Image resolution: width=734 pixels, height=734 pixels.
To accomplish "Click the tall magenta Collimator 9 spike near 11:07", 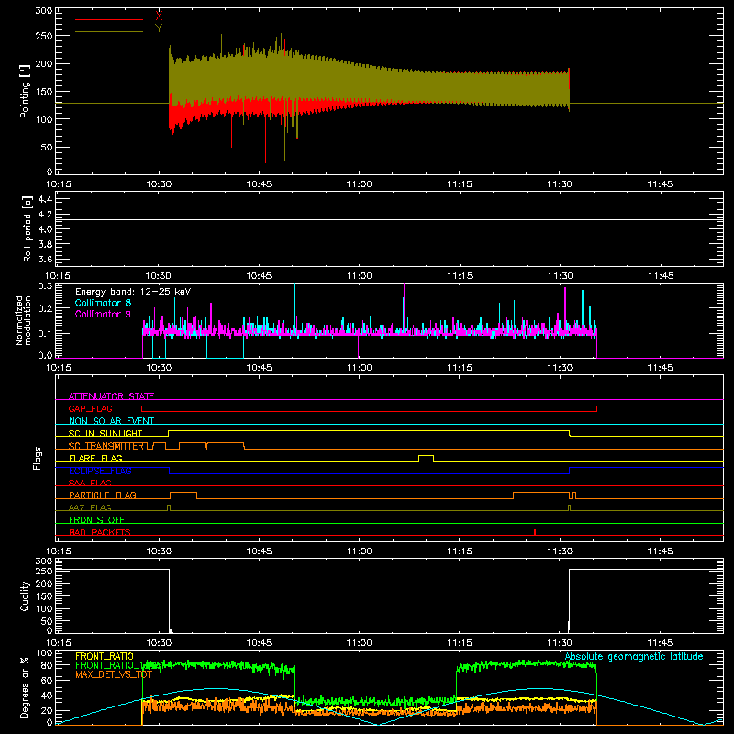I will pyautogui.click(x=404, y=305).
